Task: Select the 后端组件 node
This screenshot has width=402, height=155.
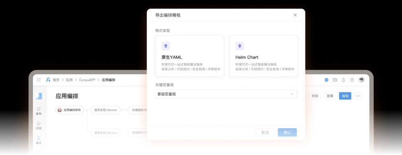Action: [137, 110]
